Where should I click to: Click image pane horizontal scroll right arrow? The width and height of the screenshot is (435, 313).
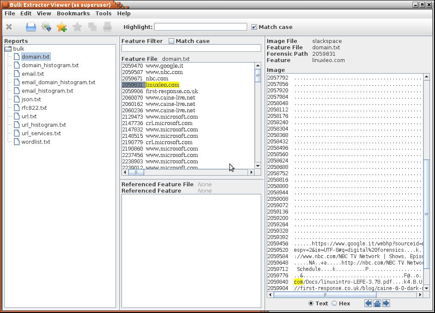click(420, 295)
